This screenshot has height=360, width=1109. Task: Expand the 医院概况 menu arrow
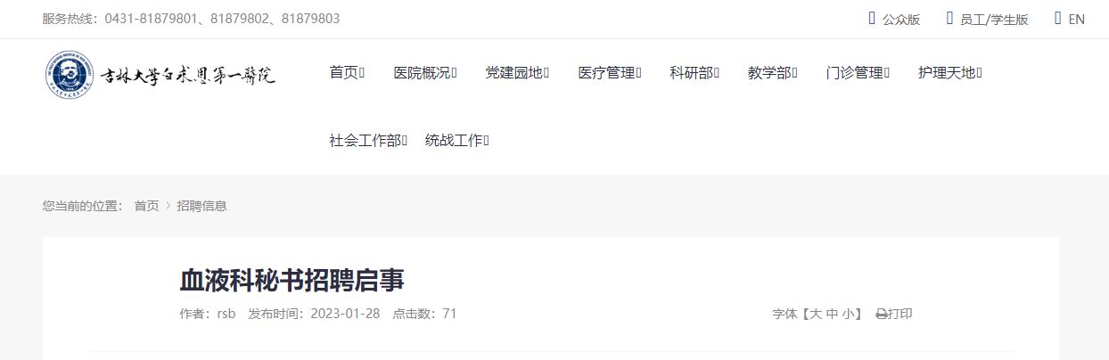click(x=454, y=73)
